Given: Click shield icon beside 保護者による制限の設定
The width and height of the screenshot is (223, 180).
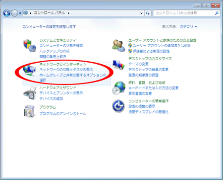Looking at the screenshot, I should tap(130, 51).
